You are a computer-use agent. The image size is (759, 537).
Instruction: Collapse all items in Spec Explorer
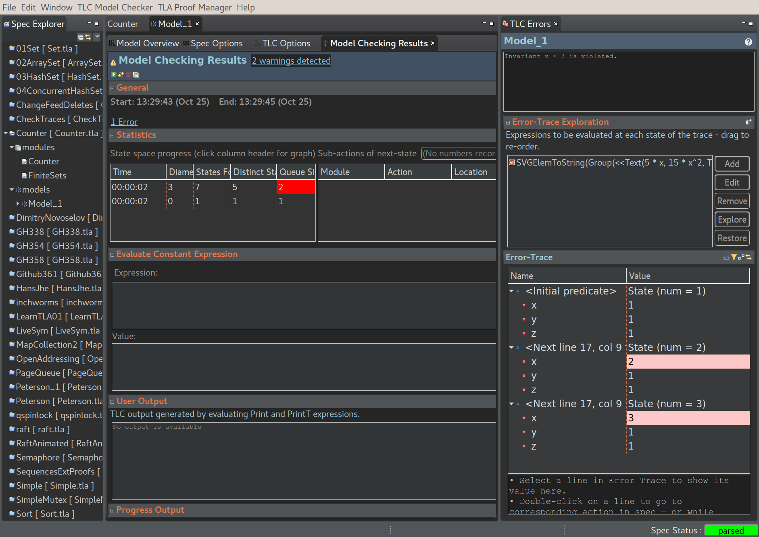click(x=81, y=37)
